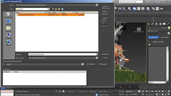Switch to the Motion panel tab

point(161,24)
